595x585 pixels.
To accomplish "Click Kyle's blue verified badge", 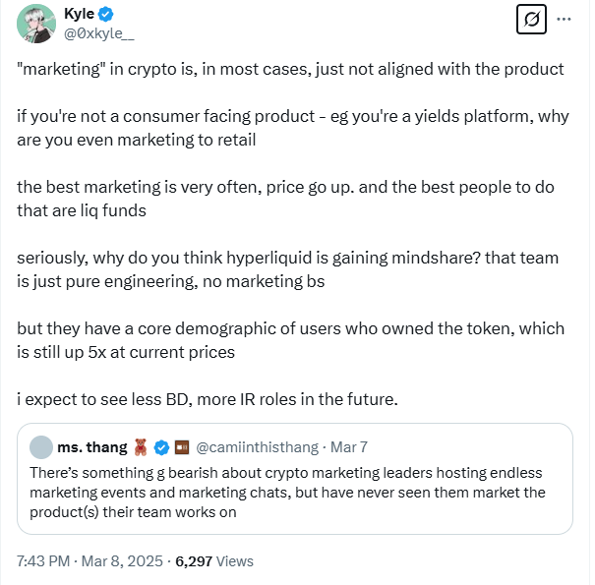I will pyautogui.click(x=105, y=15).
